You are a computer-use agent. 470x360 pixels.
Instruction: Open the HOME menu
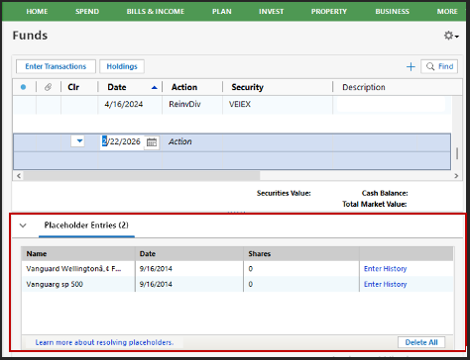pos(37,11)
